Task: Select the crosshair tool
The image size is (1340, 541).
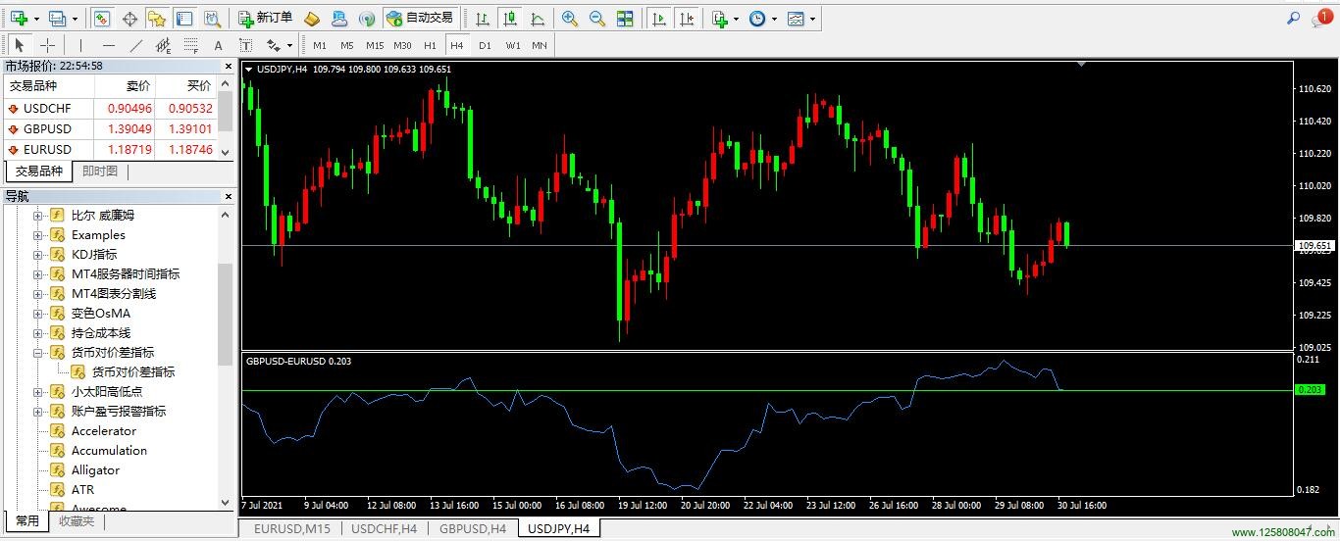Action: click(x=47, y=45)
